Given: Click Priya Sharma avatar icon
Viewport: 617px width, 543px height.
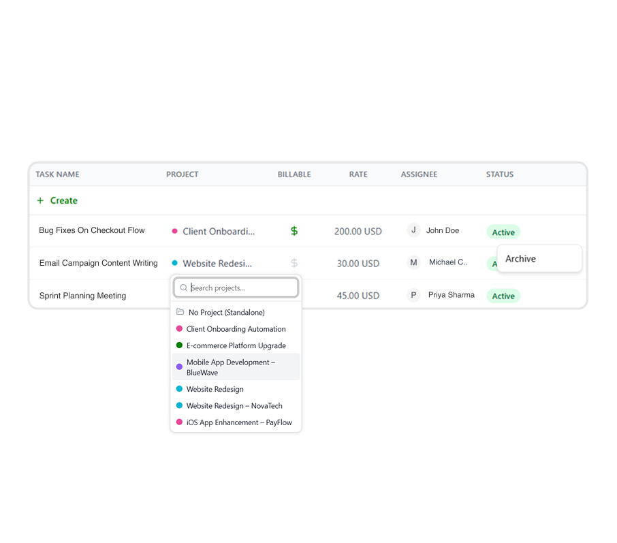Looking at the screenshot, I should (x=413, y=295).
